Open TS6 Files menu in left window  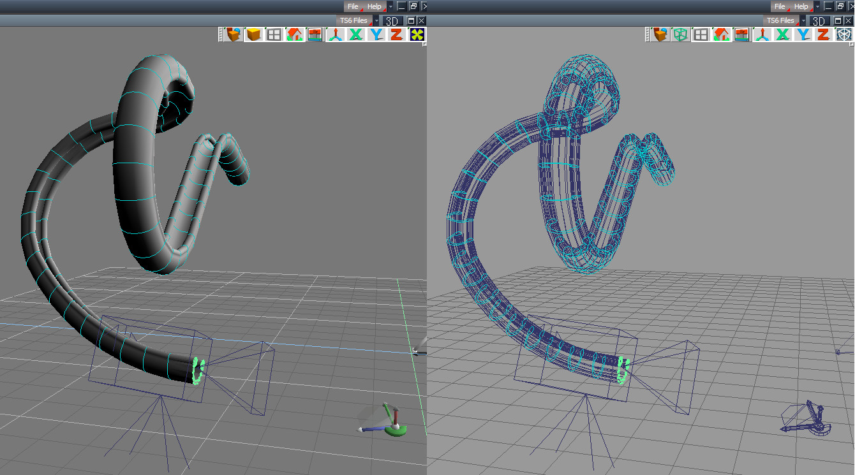(x=354, y=20)
